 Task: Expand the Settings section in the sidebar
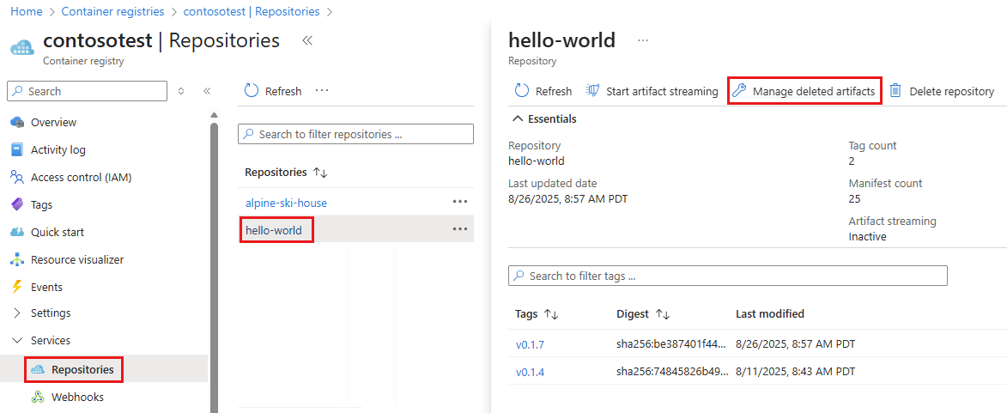pos(17,313)
